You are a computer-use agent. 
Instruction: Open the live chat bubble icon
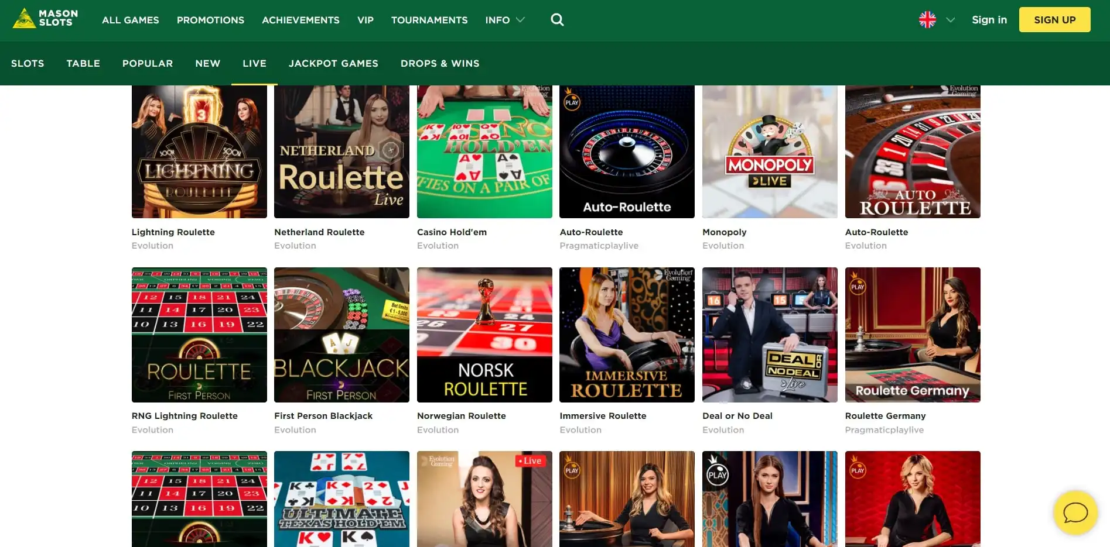click(1075, 513)
